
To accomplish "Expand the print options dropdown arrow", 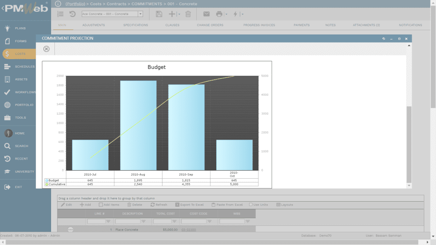I will 227,14.
